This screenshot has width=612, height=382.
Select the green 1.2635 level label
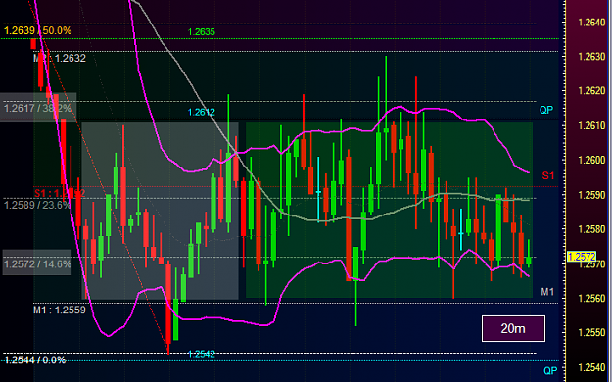coord(202,32)
